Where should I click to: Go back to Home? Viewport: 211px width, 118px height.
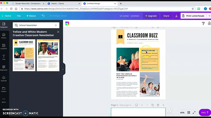pos(6,16)
